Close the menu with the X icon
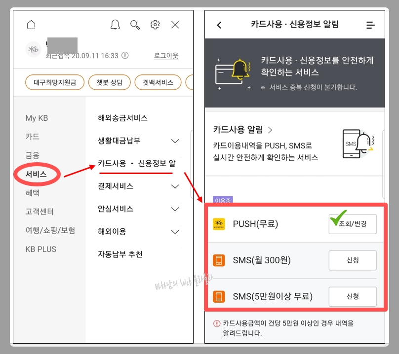 (x=175, y=25)
